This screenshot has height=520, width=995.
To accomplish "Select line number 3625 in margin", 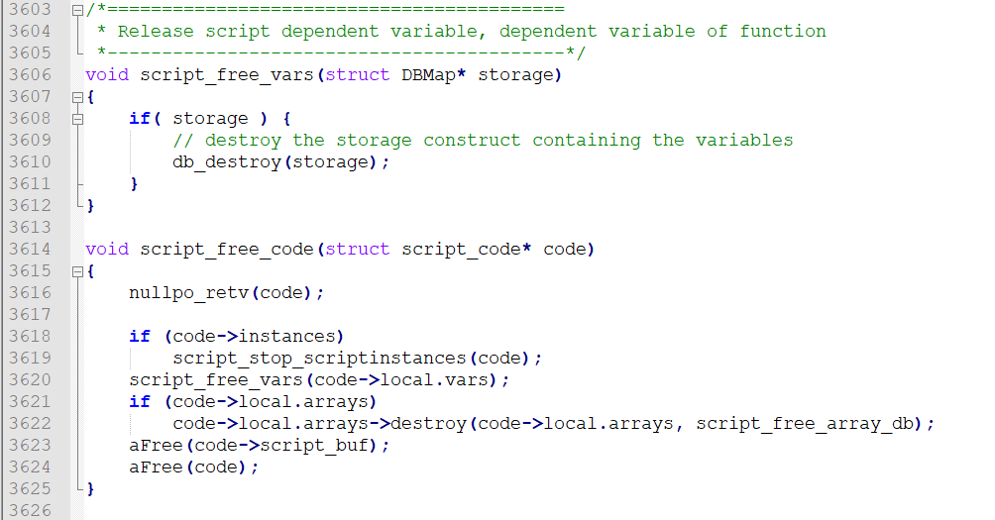I will click(x=30, y=489).
